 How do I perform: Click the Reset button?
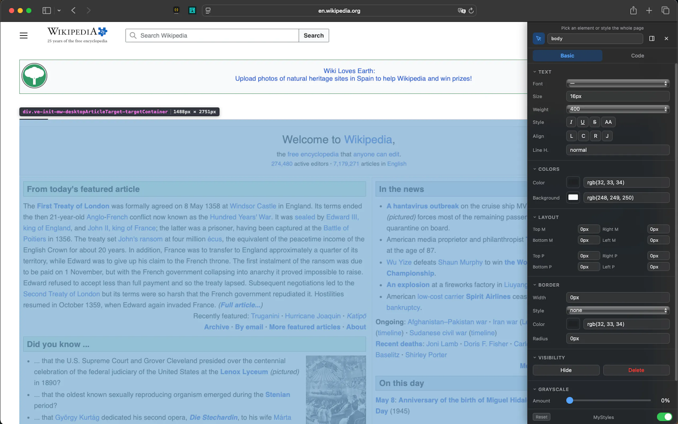(x=541, y=417)
